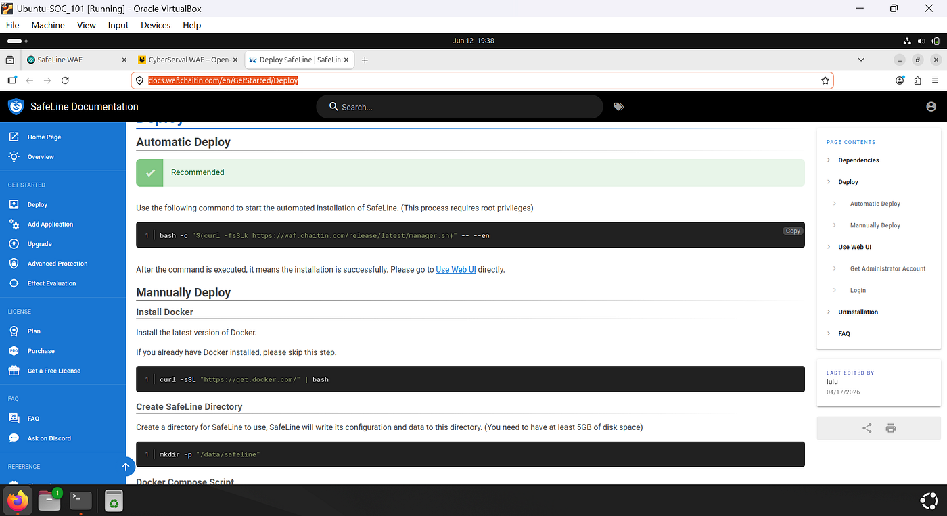Expand the Dependencies section in Page Contents
The width and height of the screenshot is (947, 516).
tap(829, 160)
